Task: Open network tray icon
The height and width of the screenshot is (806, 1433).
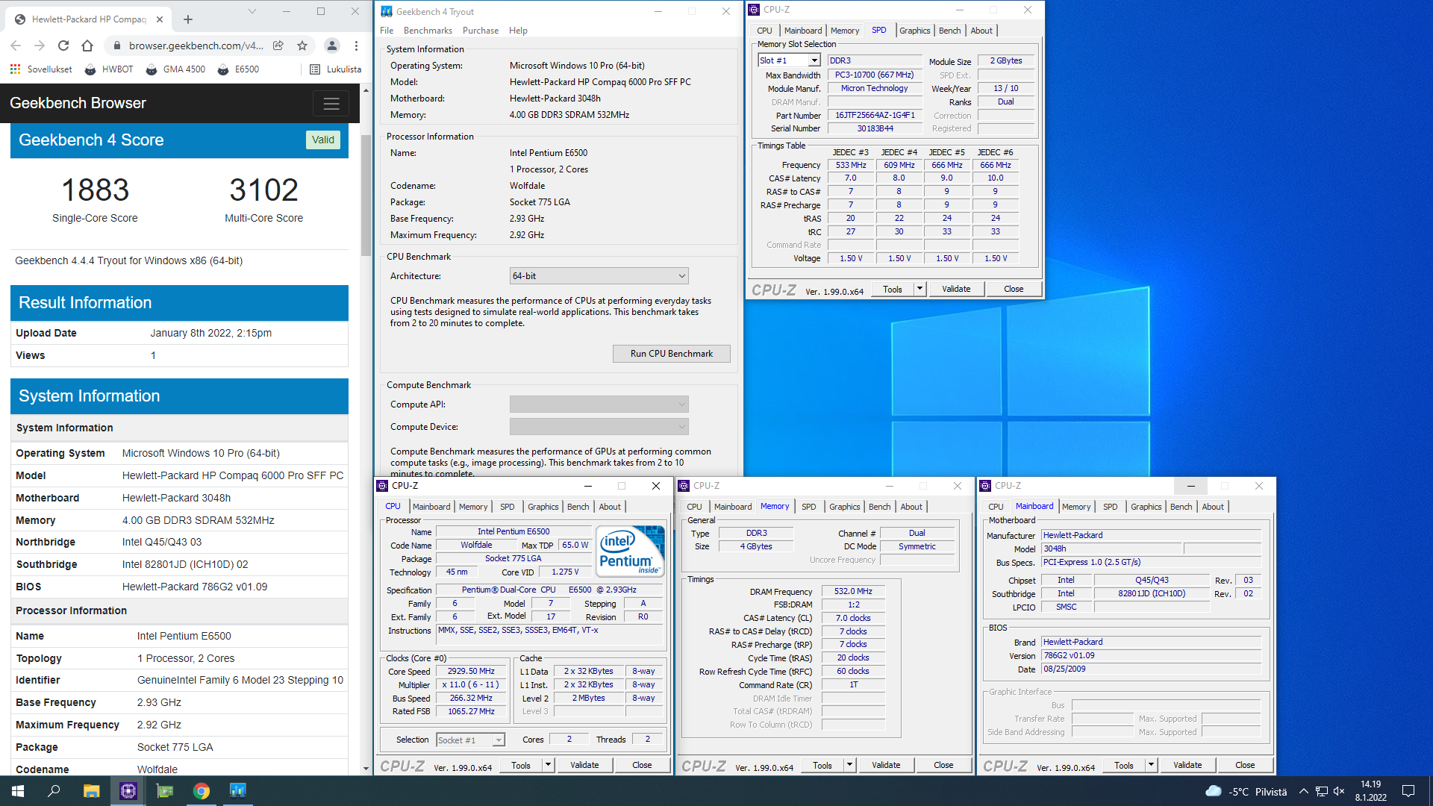Action: pos(1321,792)
